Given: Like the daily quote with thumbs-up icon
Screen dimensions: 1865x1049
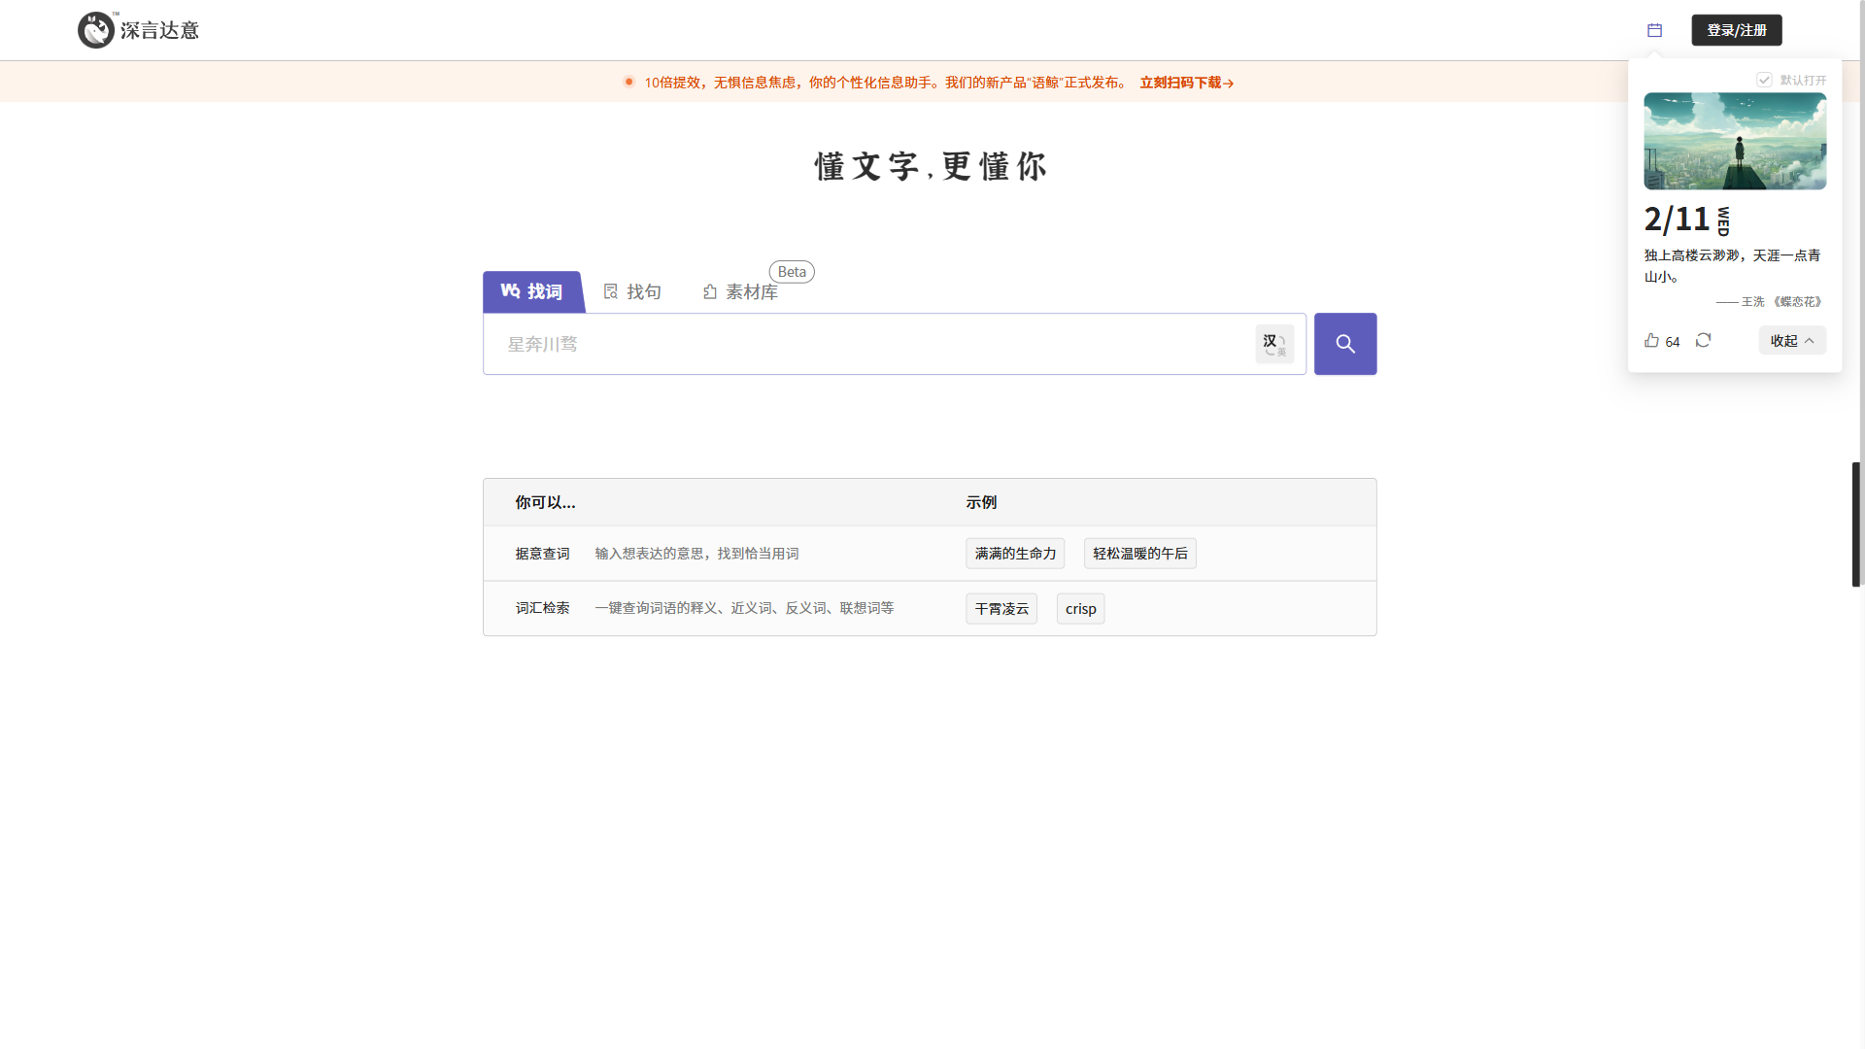Looking at the screenshot, I should [1651, 340].
